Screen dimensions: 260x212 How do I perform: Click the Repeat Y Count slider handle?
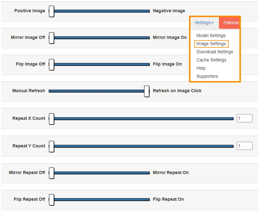pyautogui.click(x=51, y=146)
